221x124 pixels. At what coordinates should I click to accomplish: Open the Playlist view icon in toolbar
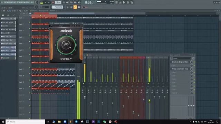116,2
